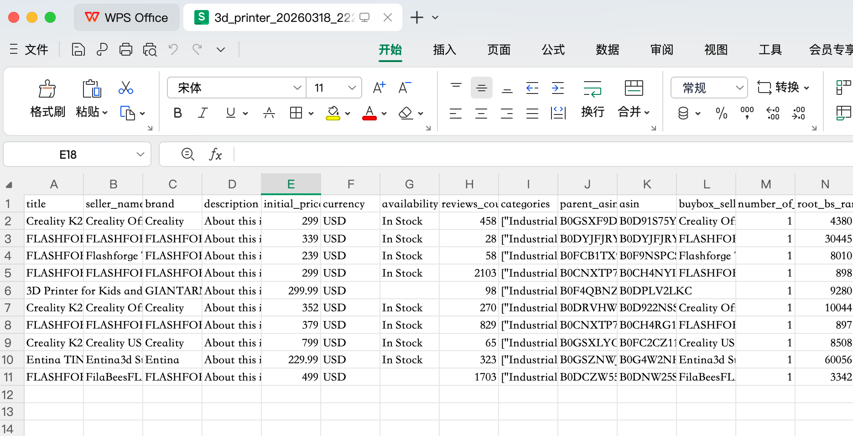853x436 pixels.
Task: Open font name dropdown 宋体
Action: tap(297, 88)
